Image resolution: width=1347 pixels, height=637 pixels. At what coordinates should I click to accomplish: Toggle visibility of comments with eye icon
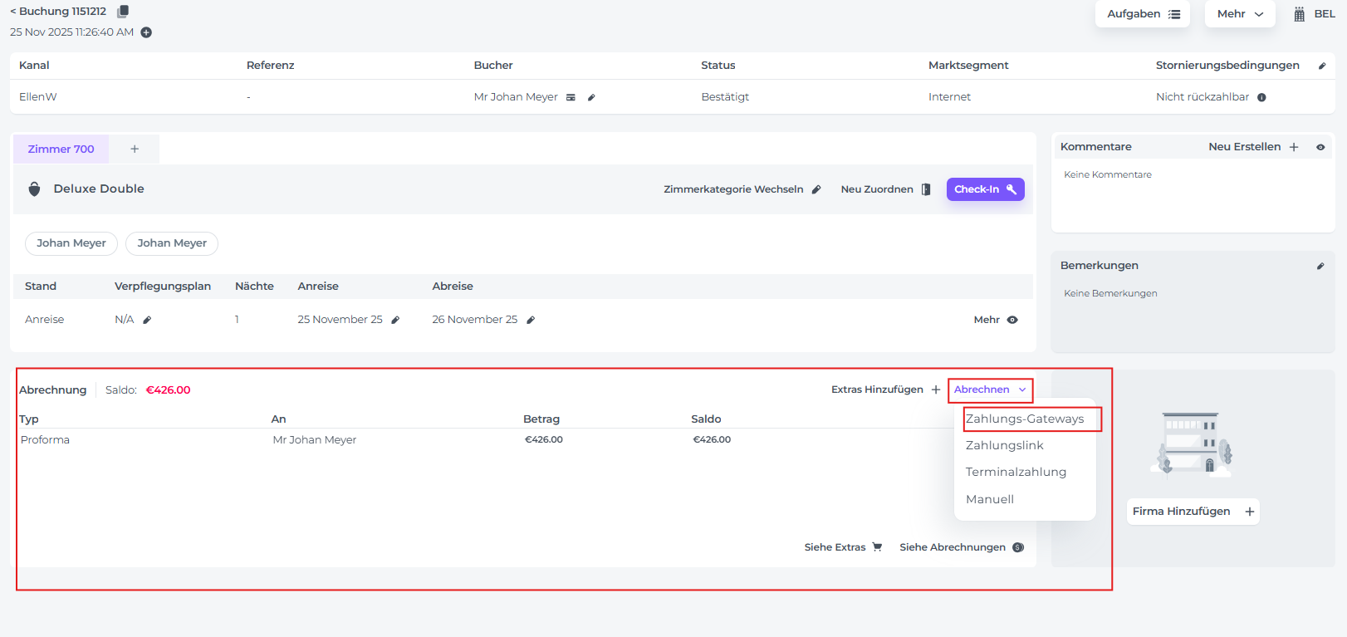[x=1320, y=147]
